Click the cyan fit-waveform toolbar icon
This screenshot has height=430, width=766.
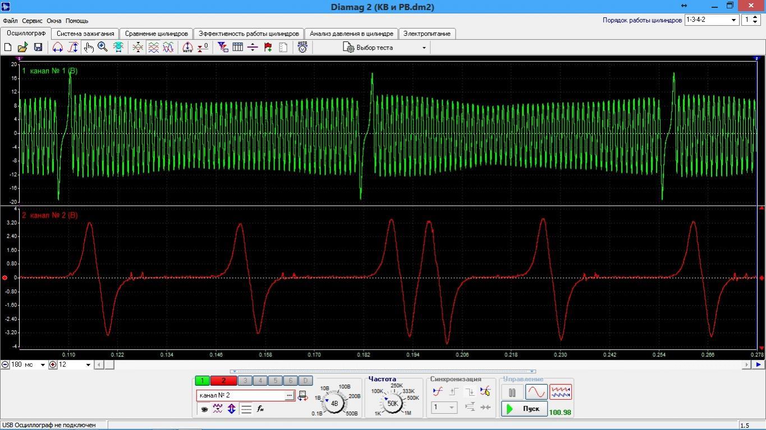(x=118, y=48)
